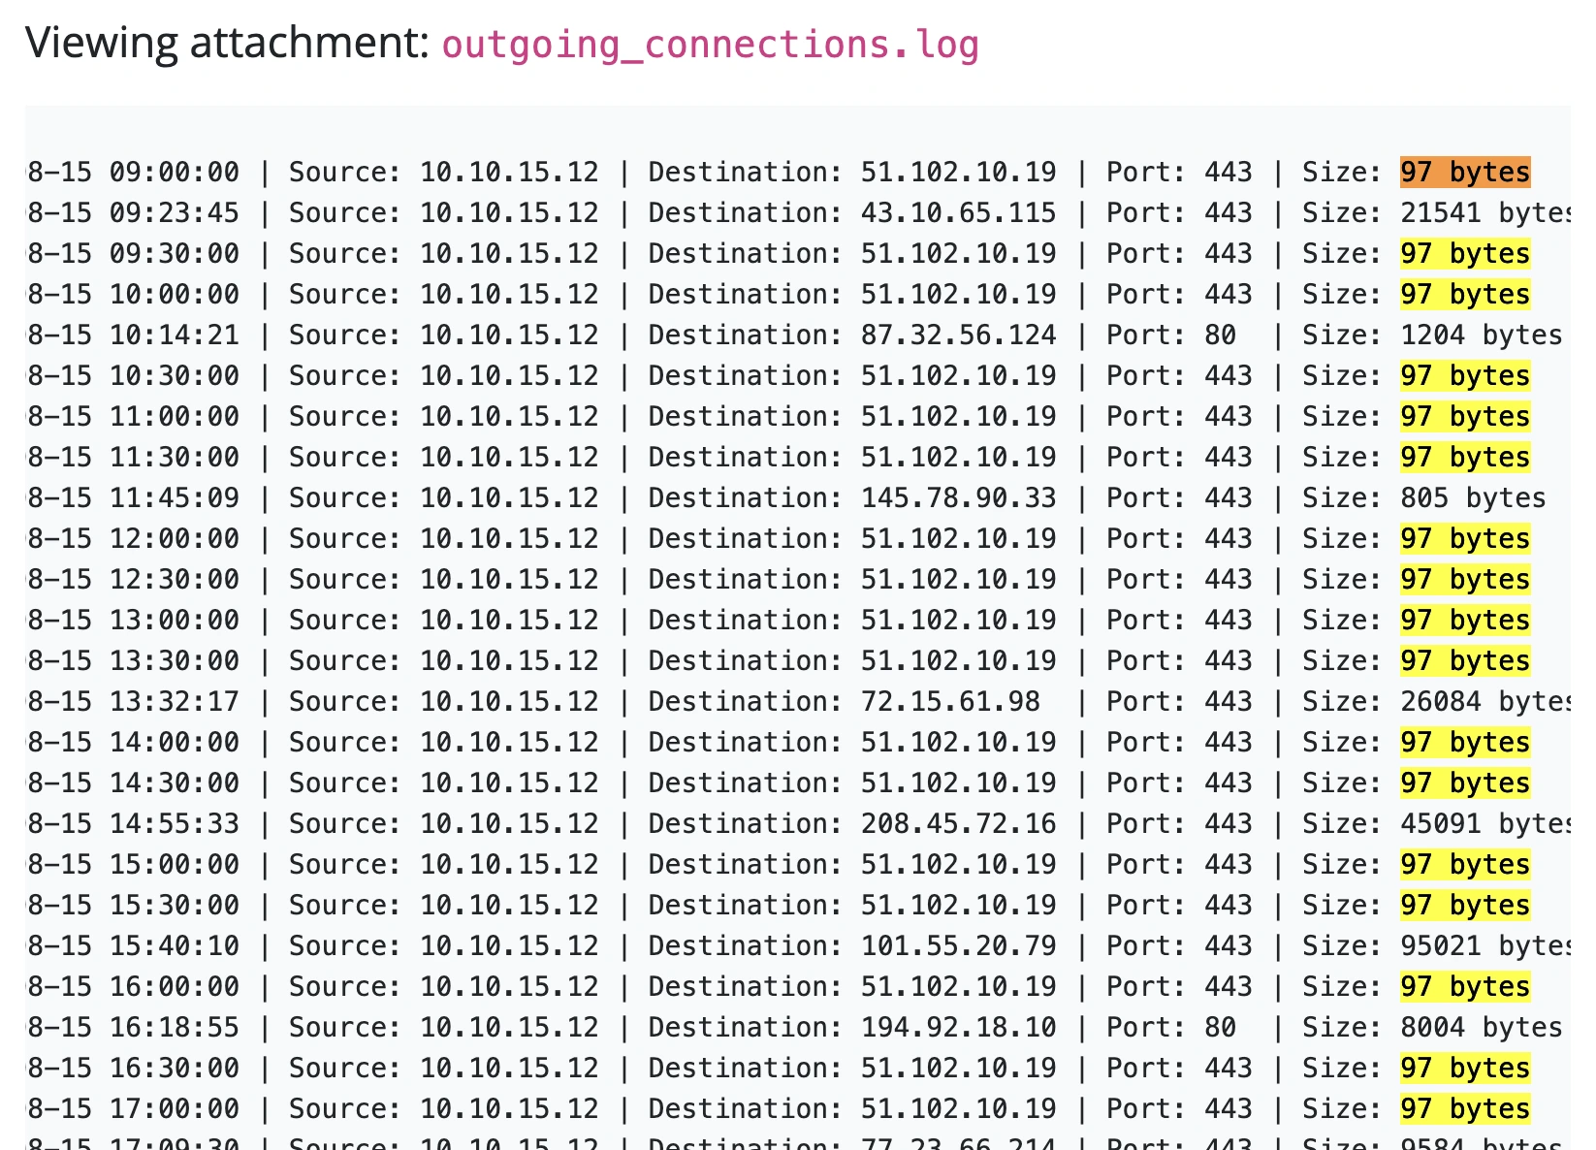Select the 1204 bytes size entry
This screenshot has height=1150, width=1596.
click(1482, 335)
